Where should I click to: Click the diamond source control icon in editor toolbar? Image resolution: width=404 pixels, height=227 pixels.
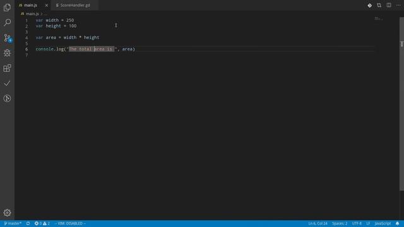369,6
